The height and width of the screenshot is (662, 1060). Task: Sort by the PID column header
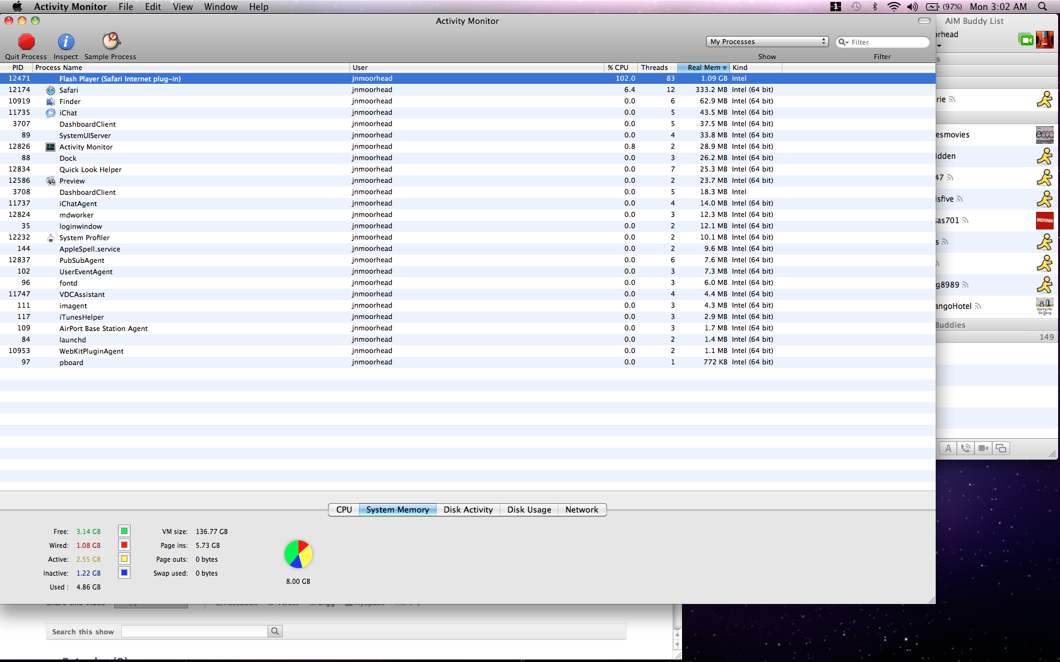tap(16, 67)
